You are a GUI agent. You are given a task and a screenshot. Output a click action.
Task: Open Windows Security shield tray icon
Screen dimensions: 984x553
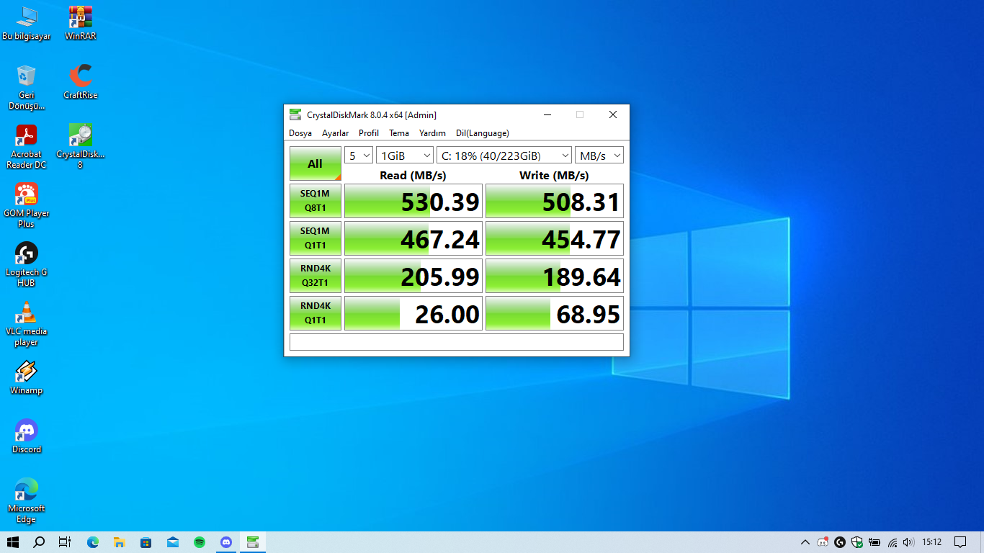[857, 542]
